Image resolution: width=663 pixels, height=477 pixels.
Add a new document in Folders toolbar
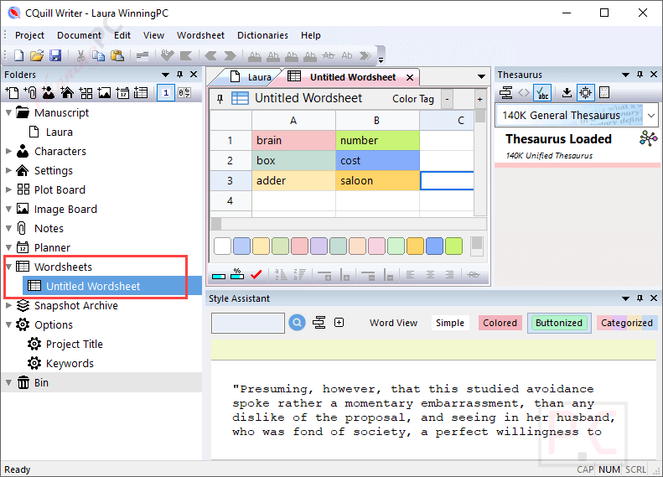tap(12, 92)
